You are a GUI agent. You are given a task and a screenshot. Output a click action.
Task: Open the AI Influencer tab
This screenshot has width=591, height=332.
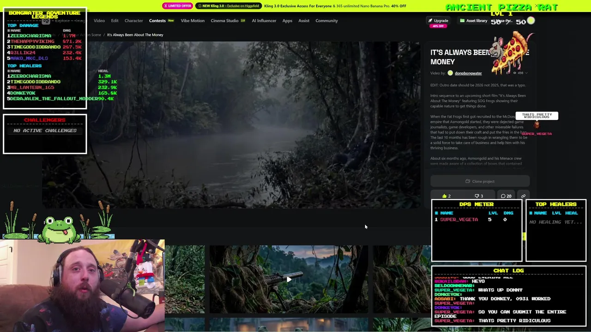(x=264, y=21)
